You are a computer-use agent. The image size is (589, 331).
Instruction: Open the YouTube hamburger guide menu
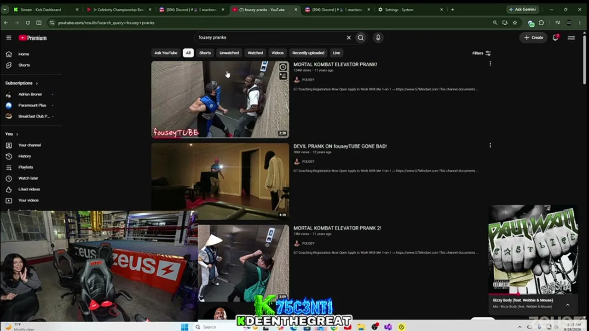pyautogui.click(x=9, y=38)
